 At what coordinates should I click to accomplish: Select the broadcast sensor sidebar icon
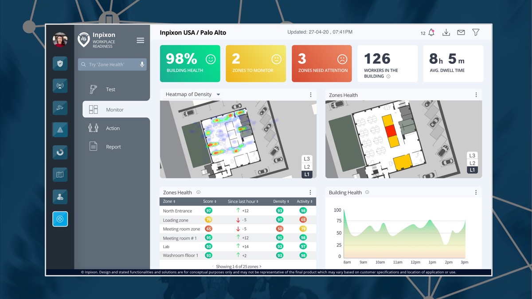[x=60, y=85]
